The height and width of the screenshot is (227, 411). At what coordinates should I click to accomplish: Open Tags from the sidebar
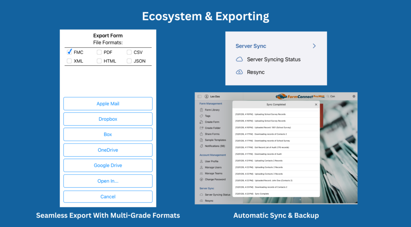coord(201,116)
